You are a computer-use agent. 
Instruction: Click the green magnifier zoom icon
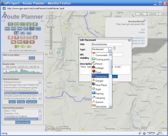(35, 24)
